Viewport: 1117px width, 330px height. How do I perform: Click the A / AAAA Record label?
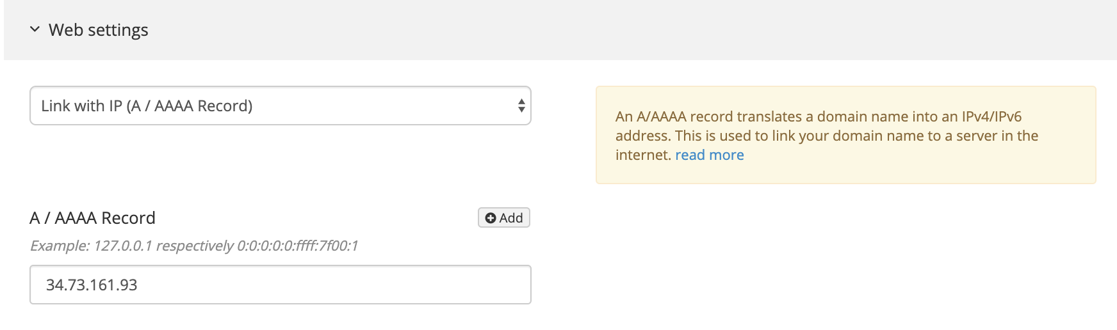[x=93, y=218]
